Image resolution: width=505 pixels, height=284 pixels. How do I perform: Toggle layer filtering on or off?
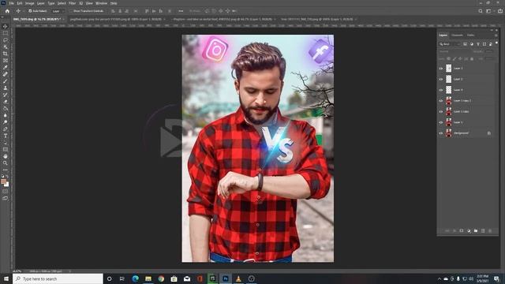[496, 43]
